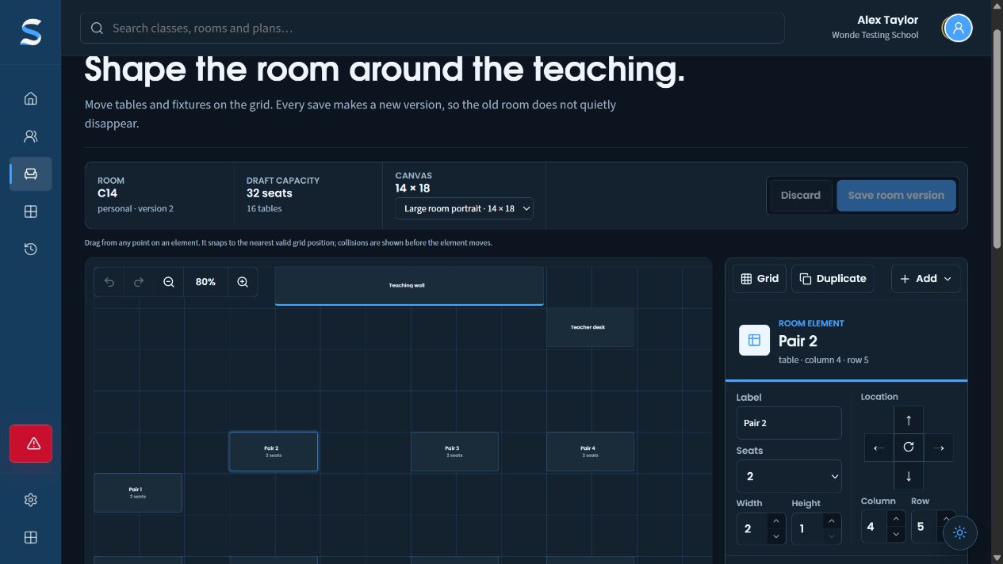Screen dimensions: 1003x564
Task: Open settings gear in sidebar
Action: point(31,500)
